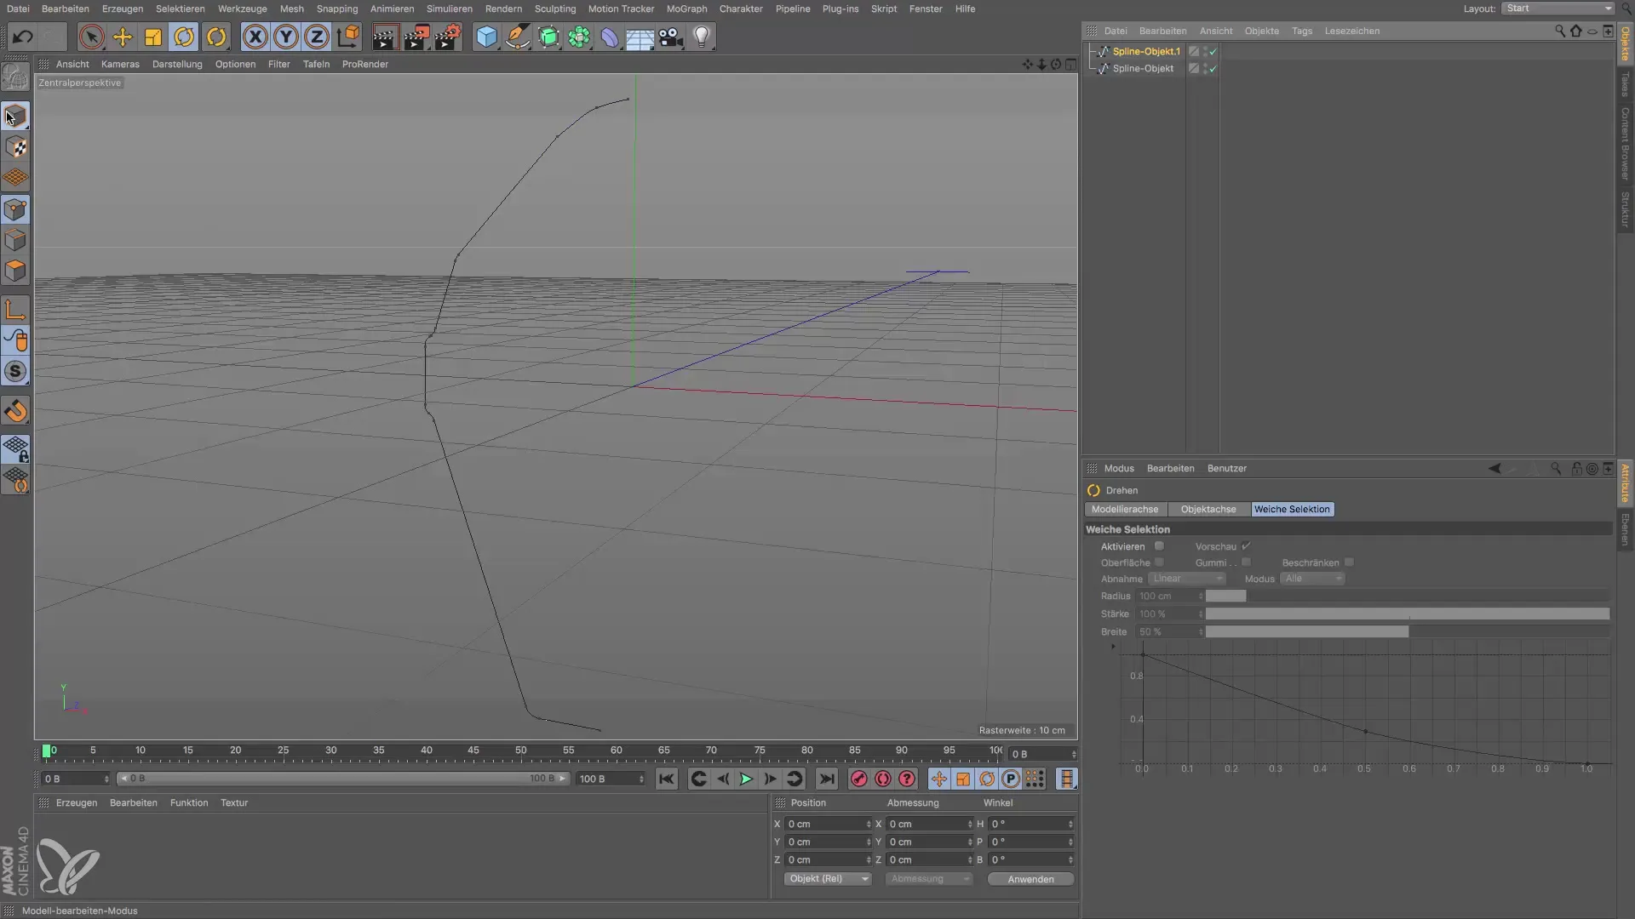This screenshot has height=919, width=1635.
Task: Click the Winkel H input field
Action: [x=1030, y=825]
